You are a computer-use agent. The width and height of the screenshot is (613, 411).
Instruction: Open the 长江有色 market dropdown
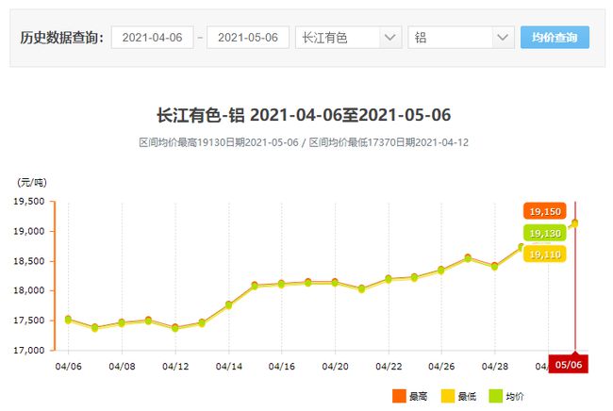pyautogui.click(x=348, y=38)
